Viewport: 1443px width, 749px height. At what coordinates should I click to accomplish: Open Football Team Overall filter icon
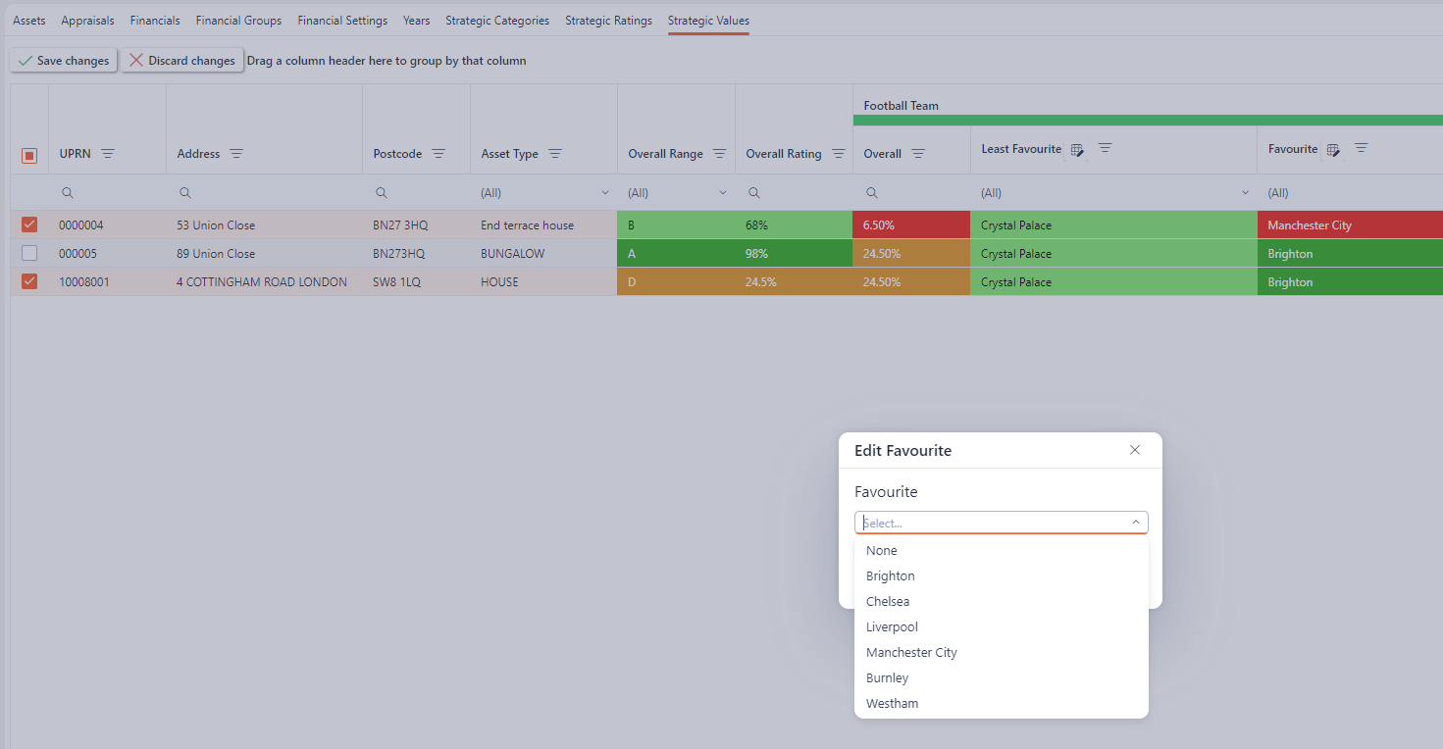tap(918, 154)
